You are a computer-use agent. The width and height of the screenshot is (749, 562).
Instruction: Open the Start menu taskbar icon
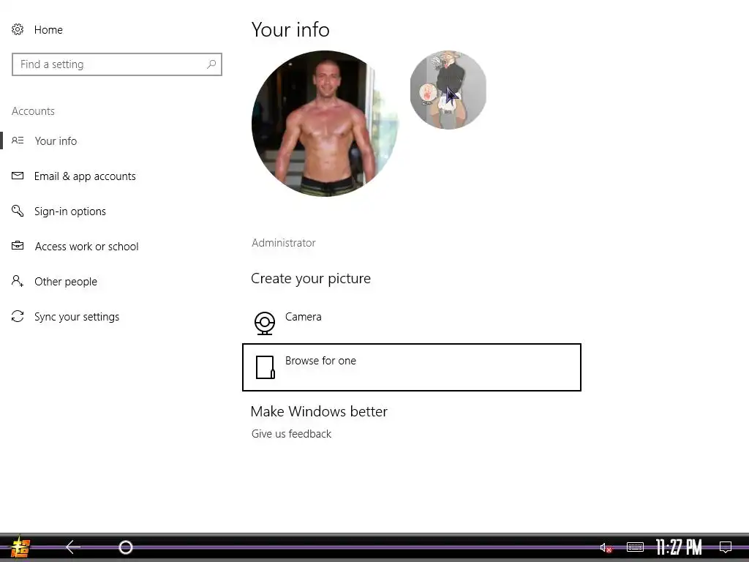20,547
